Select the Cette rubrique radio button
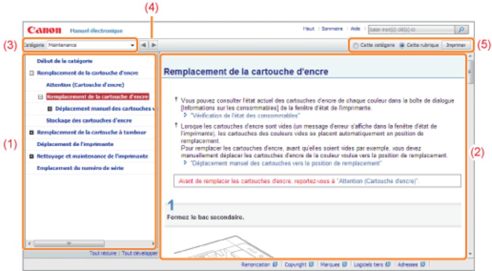The height and width of the screenshot is (271, 492). (401, 45)
